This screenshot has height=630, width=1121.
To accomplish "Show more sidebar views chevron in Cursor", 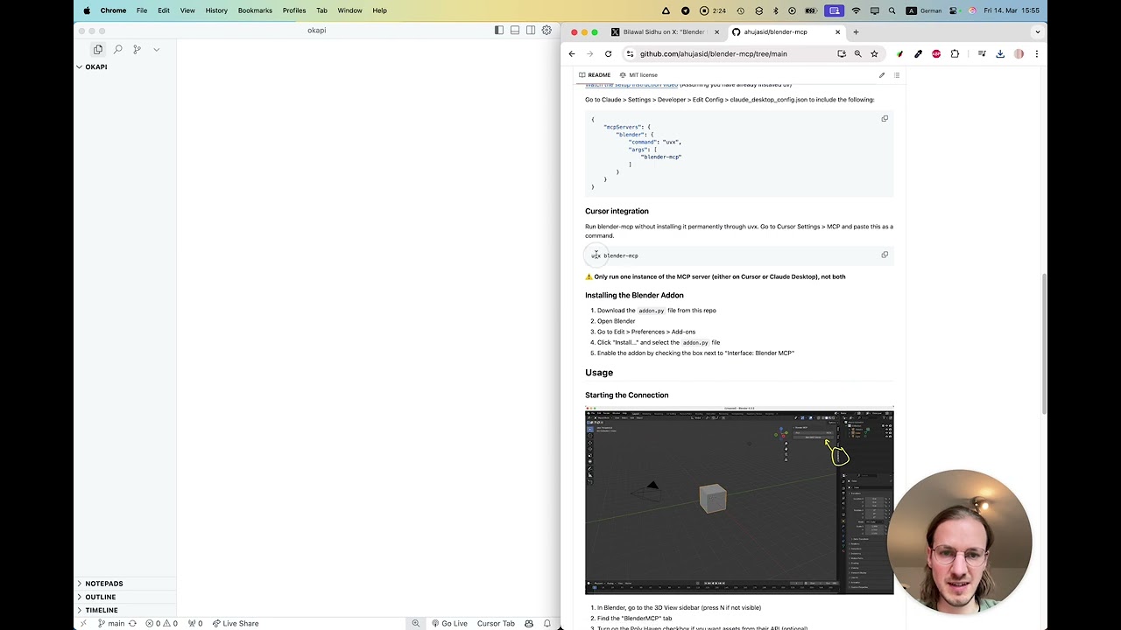I will click(x=157, y=49).
